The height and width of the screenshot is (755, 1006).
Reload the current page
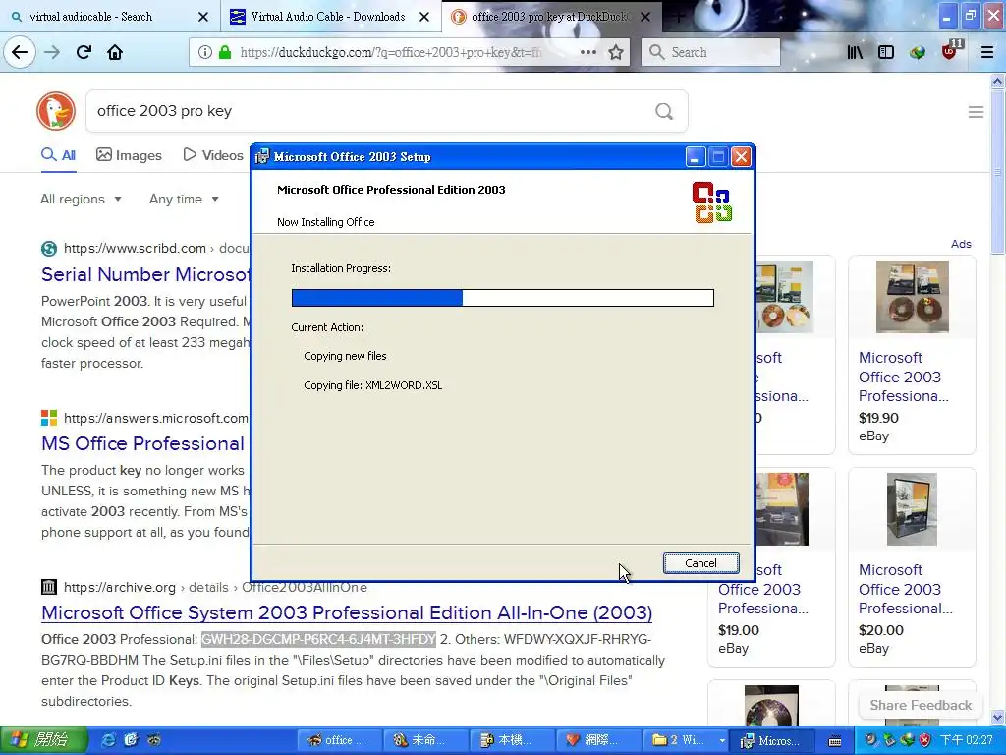(x=84, y=52)
